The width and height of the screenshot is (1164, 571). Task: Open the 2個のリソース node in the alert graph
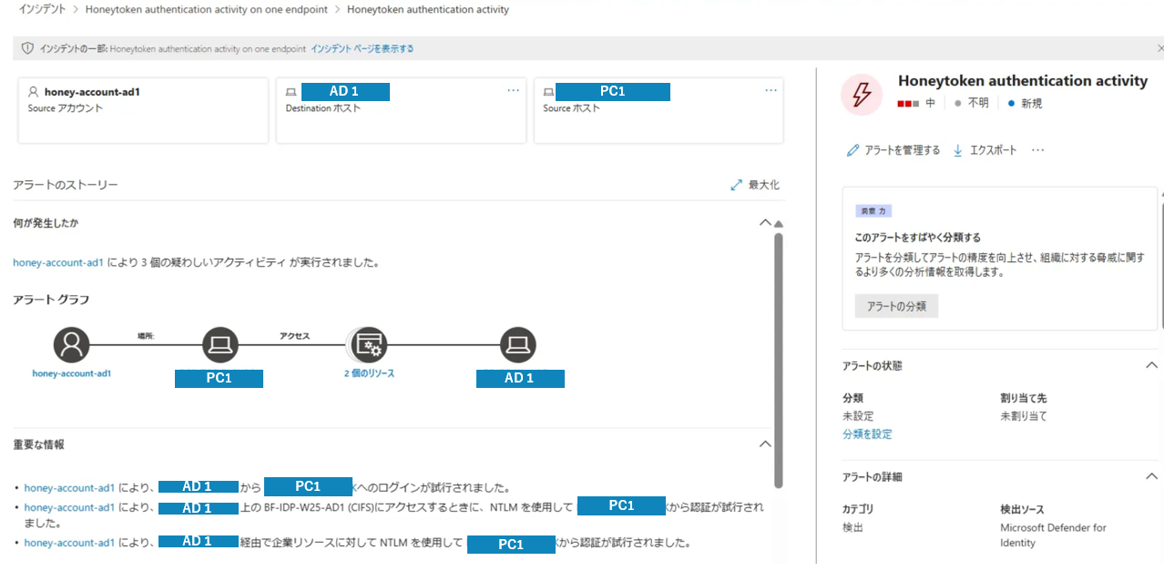click(368, 345)
